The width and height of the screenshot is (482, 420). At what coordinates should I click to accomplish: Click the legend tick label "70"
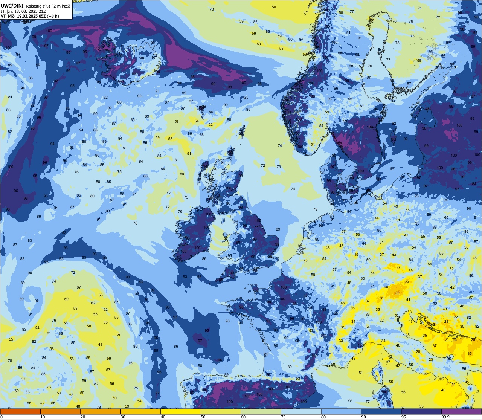click(x=283, y=417)
